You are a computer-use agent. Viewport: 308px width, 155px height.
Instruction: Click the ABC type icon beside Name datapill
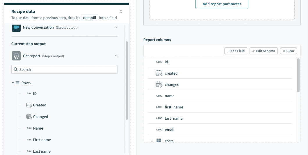29,128
